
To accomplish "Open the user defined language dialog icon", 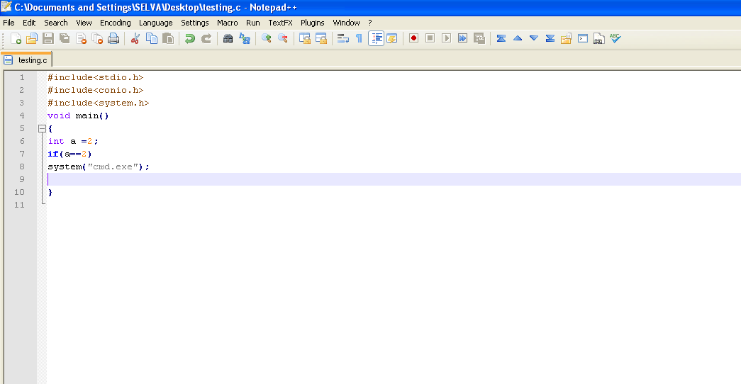I will [391, 38].
